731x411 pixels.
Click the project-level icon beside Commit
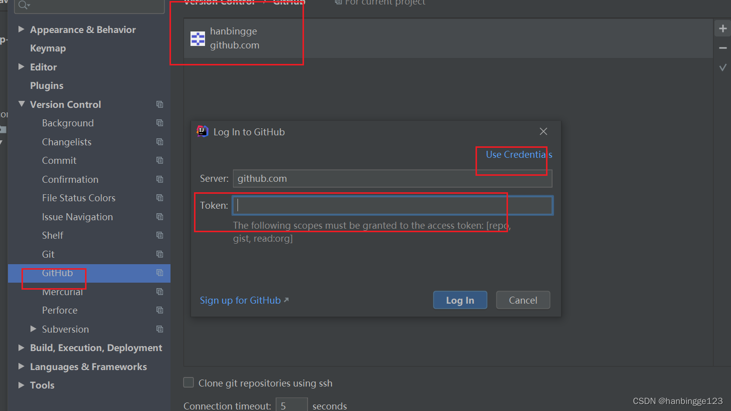160,160
